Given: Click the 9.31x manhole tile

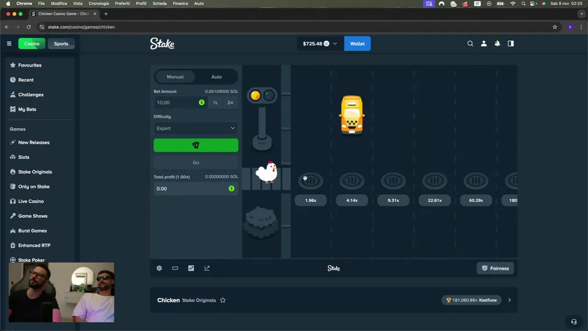Looking at the screenshot, I should 393,181.
